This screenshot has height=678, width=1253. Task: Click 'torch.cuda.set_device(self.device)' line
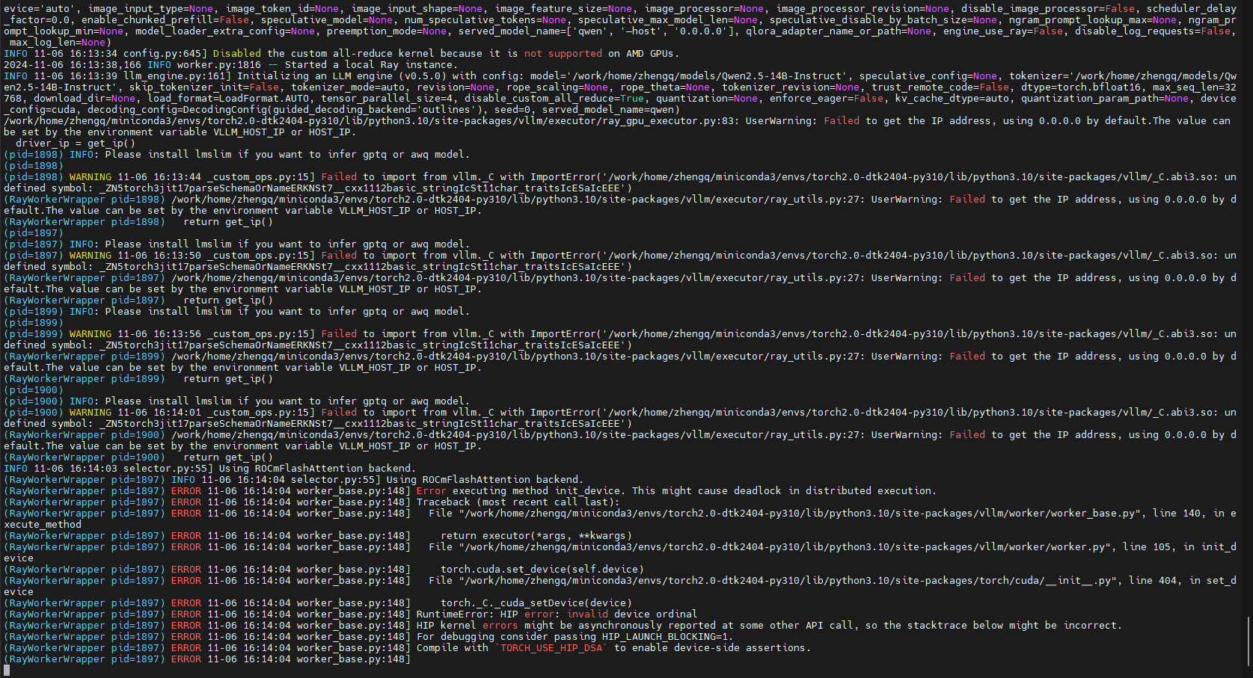pyautogui.click(x=542, y=570)
